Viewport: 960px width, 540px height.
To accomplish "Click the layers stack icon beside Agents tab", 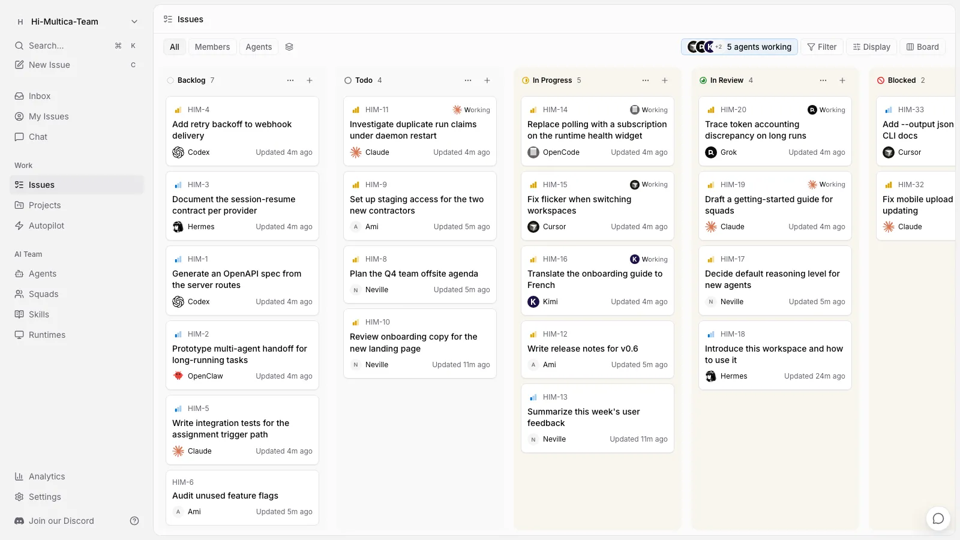I will (289, 47).
